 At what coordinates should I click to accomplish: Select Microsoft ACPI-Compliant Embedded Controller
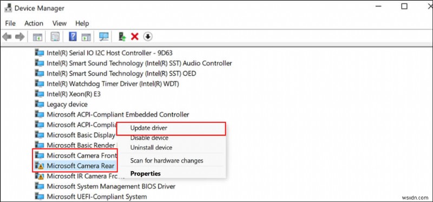(x=118, y=114)
